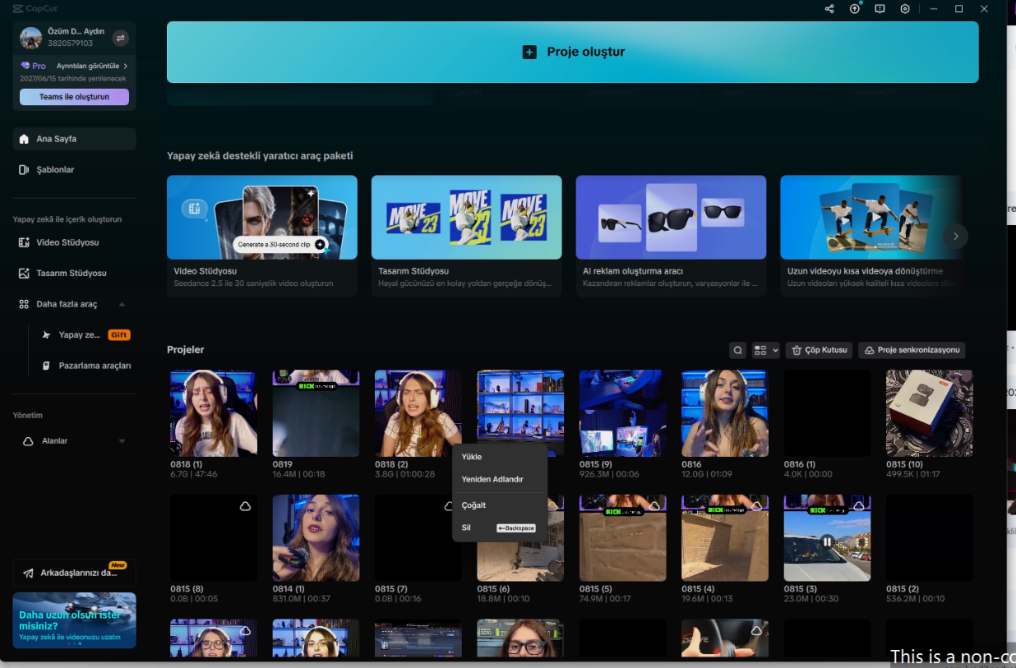Image resolution: width=1016 pixels, height=668 pixels.
Task: Click cloud icon on project 0815 (8)
Action: coord(245,507)
